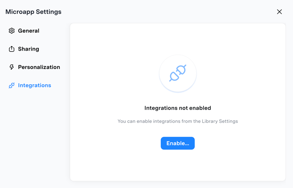Click the gear icon beside General
Screen dimensions: 293x188
tap(11, 31)
